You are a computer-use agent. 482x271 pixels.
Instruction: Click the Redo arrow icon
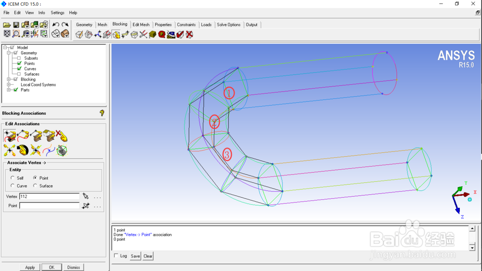(x=65, y=25)
